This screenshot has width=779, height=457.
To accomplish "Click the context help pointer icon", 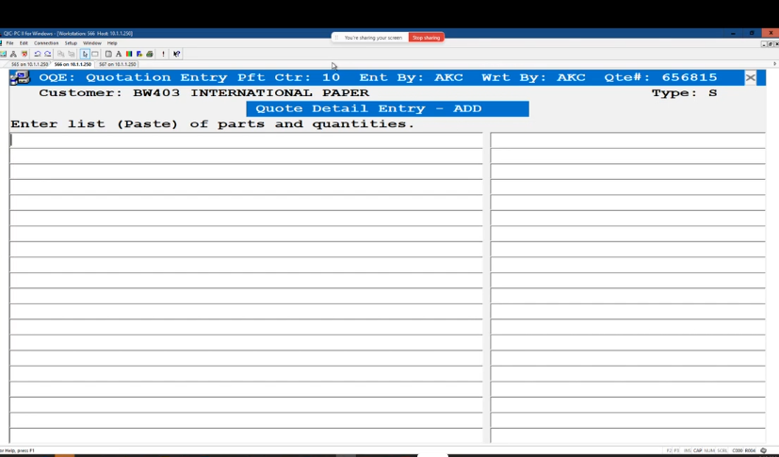I will tap(176, 54).
